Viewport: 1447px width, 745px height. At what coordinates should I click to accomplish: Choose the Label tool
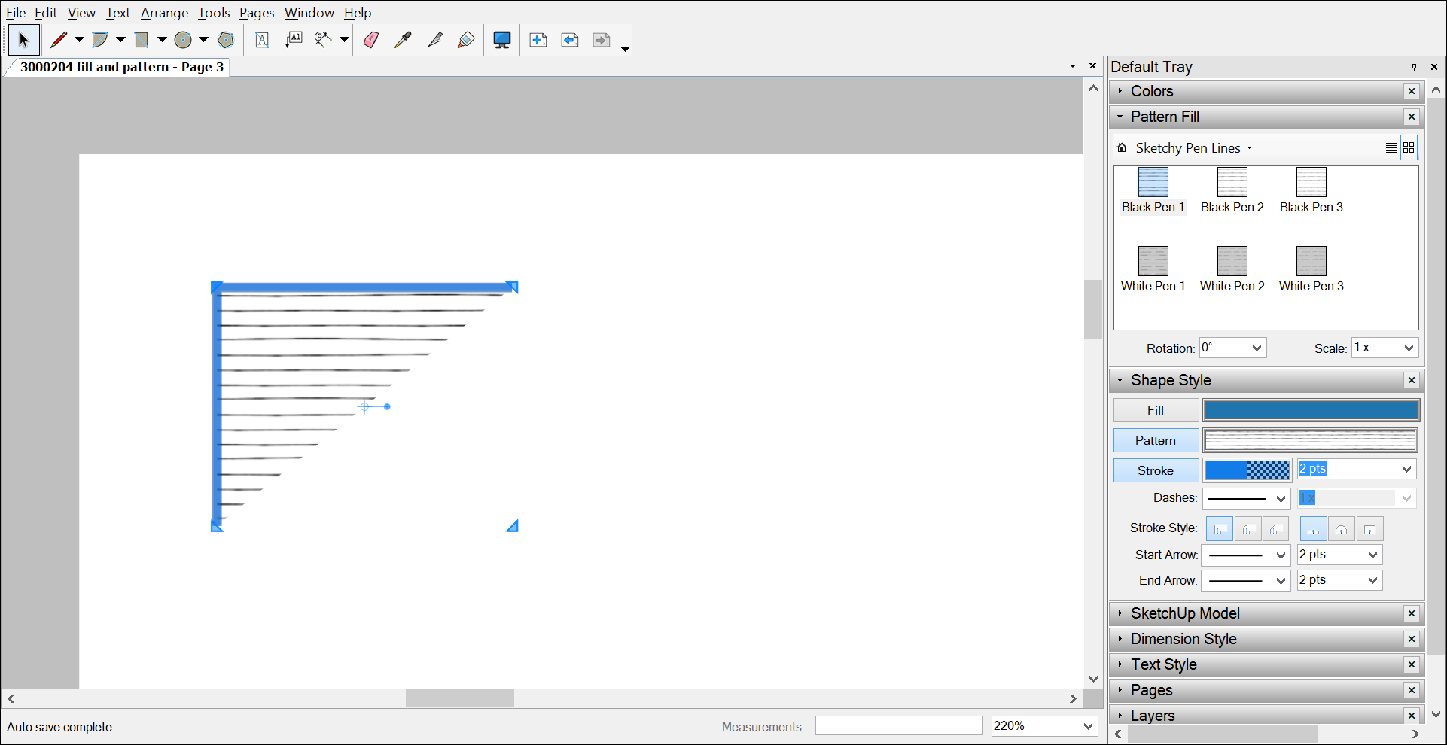click(294, 39)
